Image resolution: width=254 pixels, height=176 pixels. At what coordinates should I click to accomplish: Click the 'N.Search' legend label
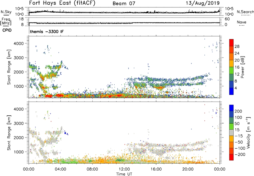pyautogui.click(x=245, y=12)
